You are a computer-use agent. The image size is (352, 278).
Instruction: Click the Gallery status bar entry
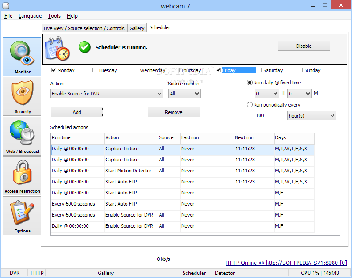pyautogui.click(x=106, y=273)
